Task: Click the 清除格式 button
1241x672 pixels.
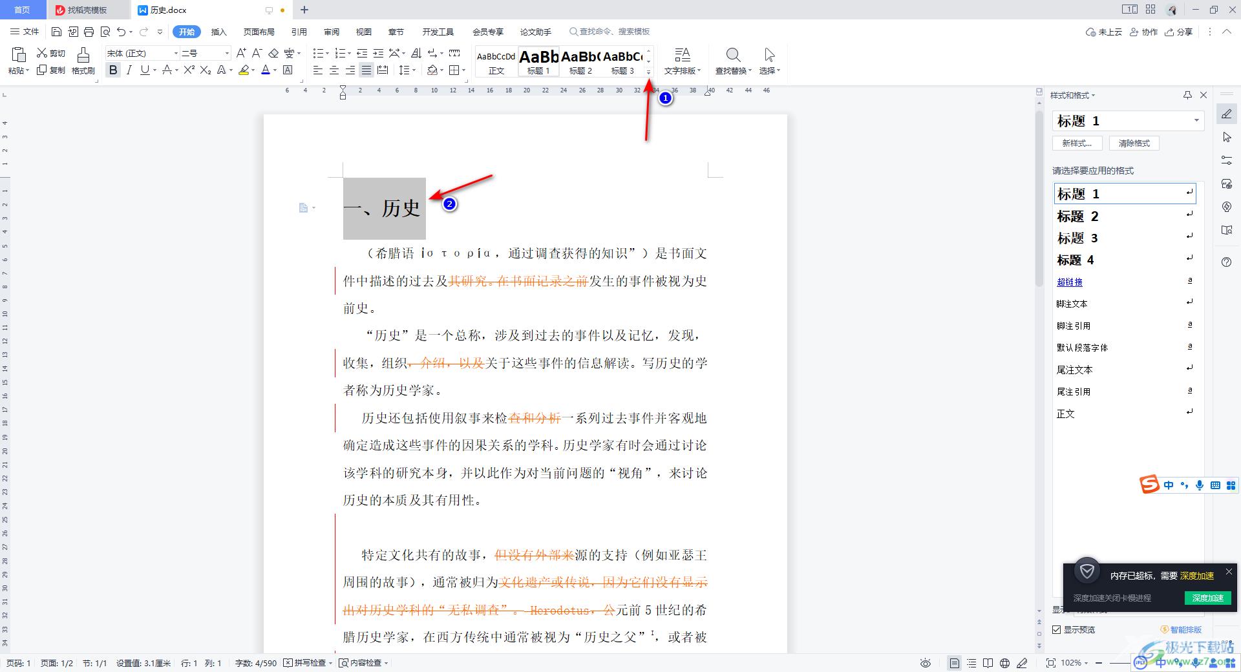Action: [1134, 143]
